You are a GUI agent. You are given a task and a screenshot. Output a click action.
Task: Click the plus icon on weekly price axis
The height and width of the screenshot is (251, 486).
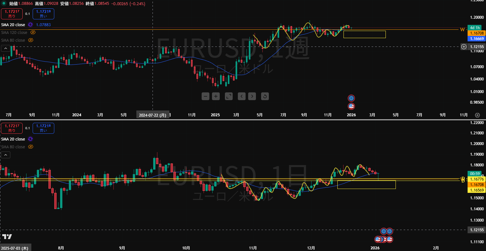(x=464, y=47)
